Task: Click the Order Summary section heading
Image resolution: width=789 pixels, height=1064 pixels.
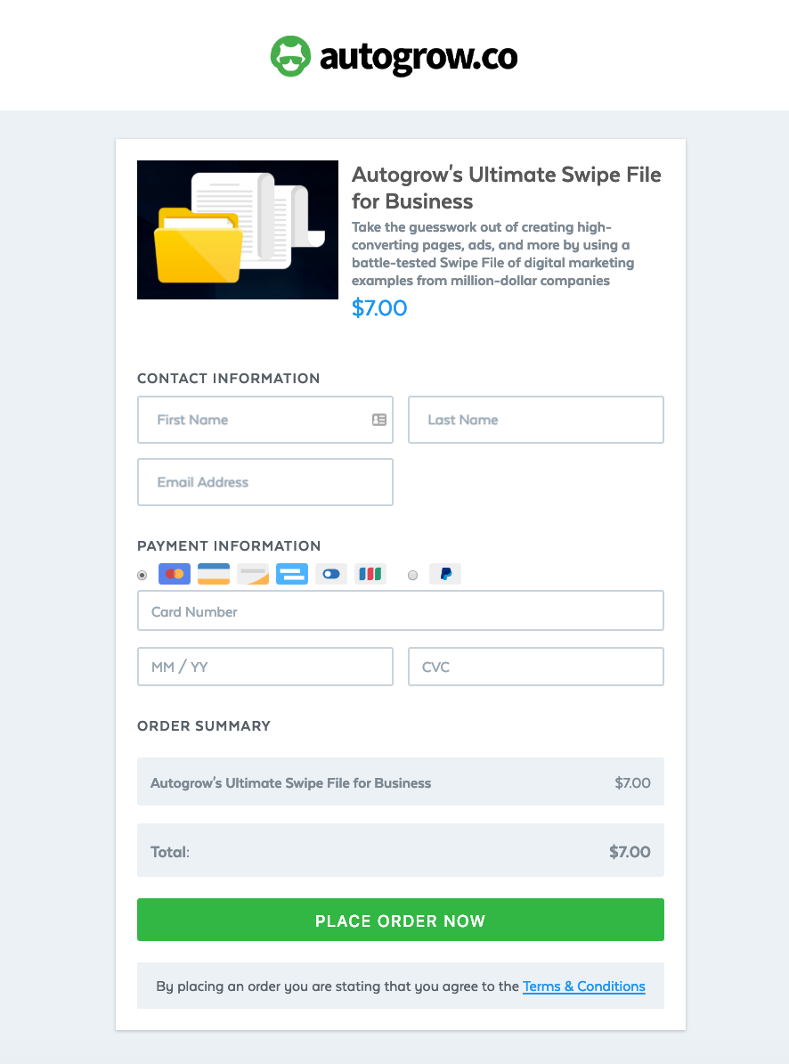Action: pos(203,726)
